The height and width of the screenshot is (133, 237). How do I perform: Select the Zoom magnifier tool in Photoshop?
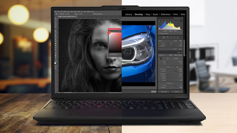click(56, 58)
